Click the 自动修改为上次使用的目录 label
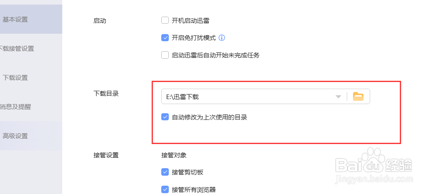Image resolution: width=437 pixels, height=194 pixels. 209,117
